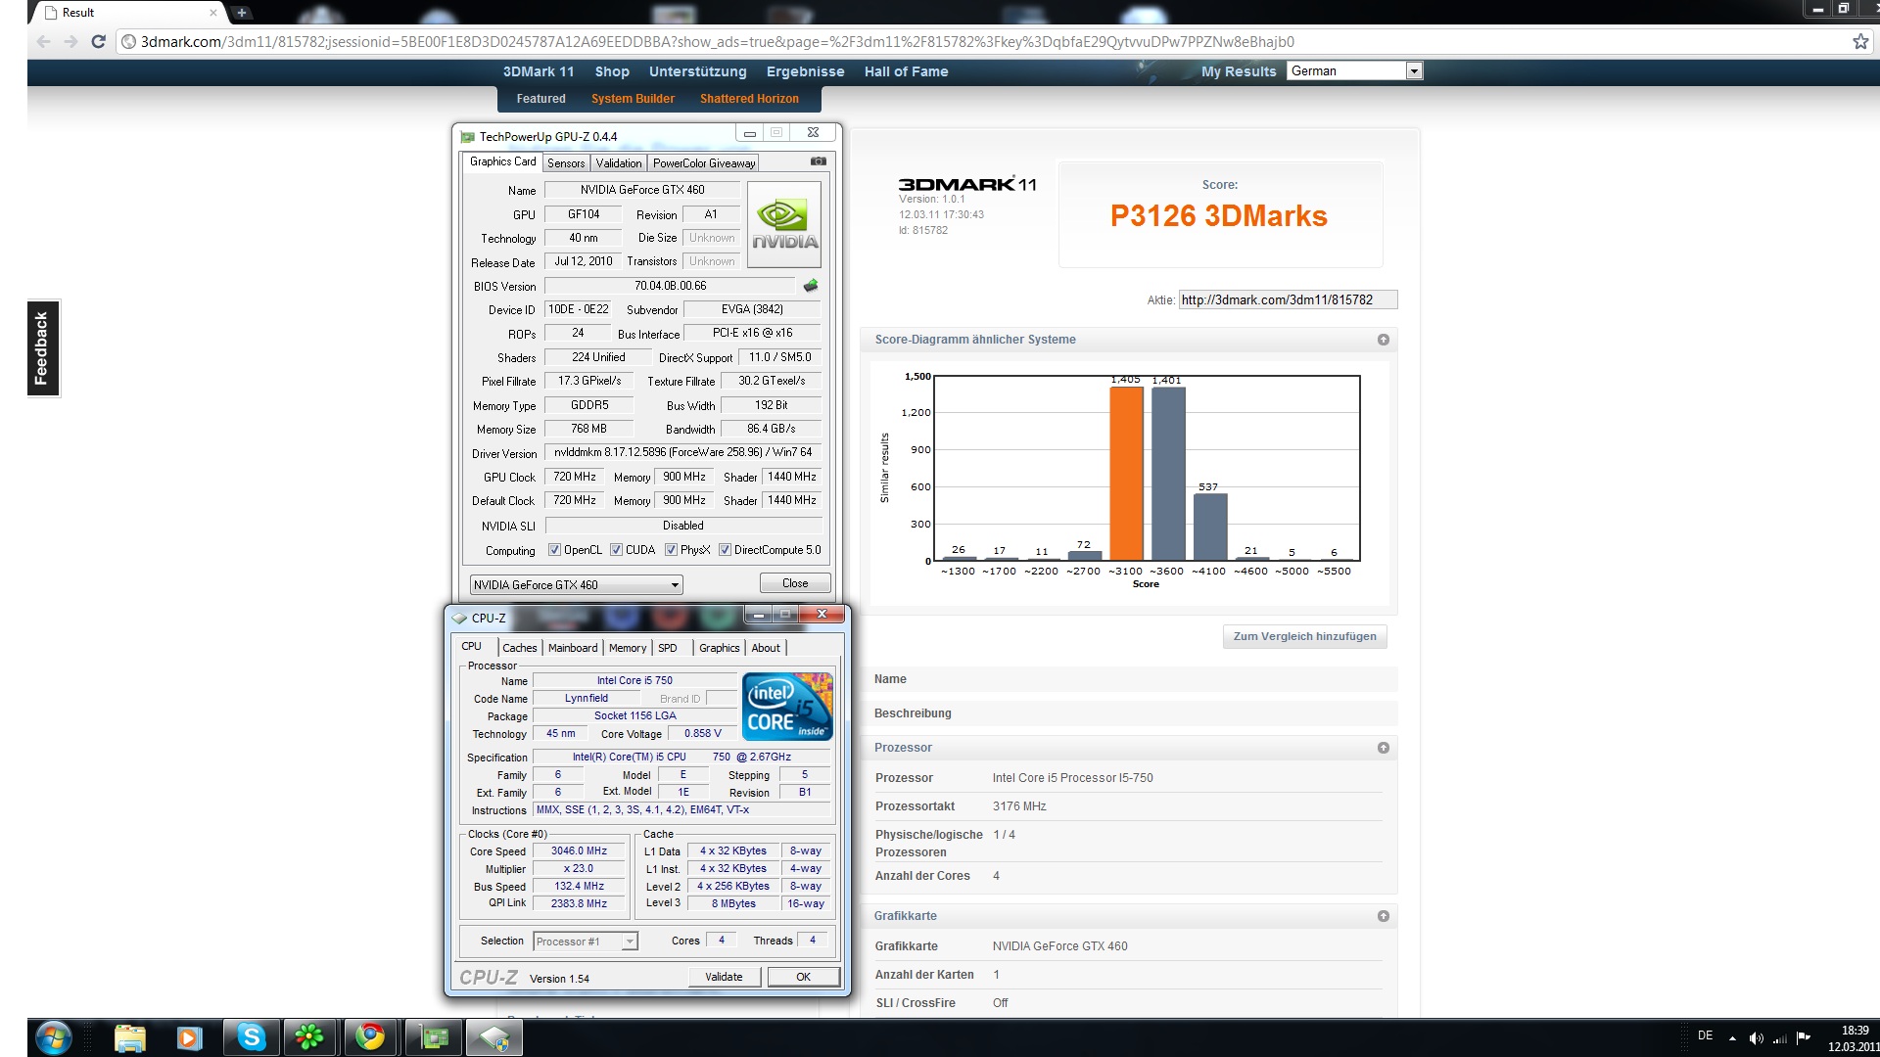The height and width of the screenshot is (1057, 1880).
Task: Open the Windows Start menu orb
Action: click(53, 1037)
